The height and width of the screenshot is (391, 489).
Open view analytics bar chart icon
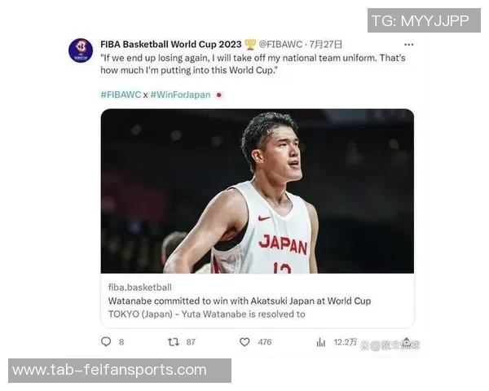pyautogui.click(x=321, y=342)
